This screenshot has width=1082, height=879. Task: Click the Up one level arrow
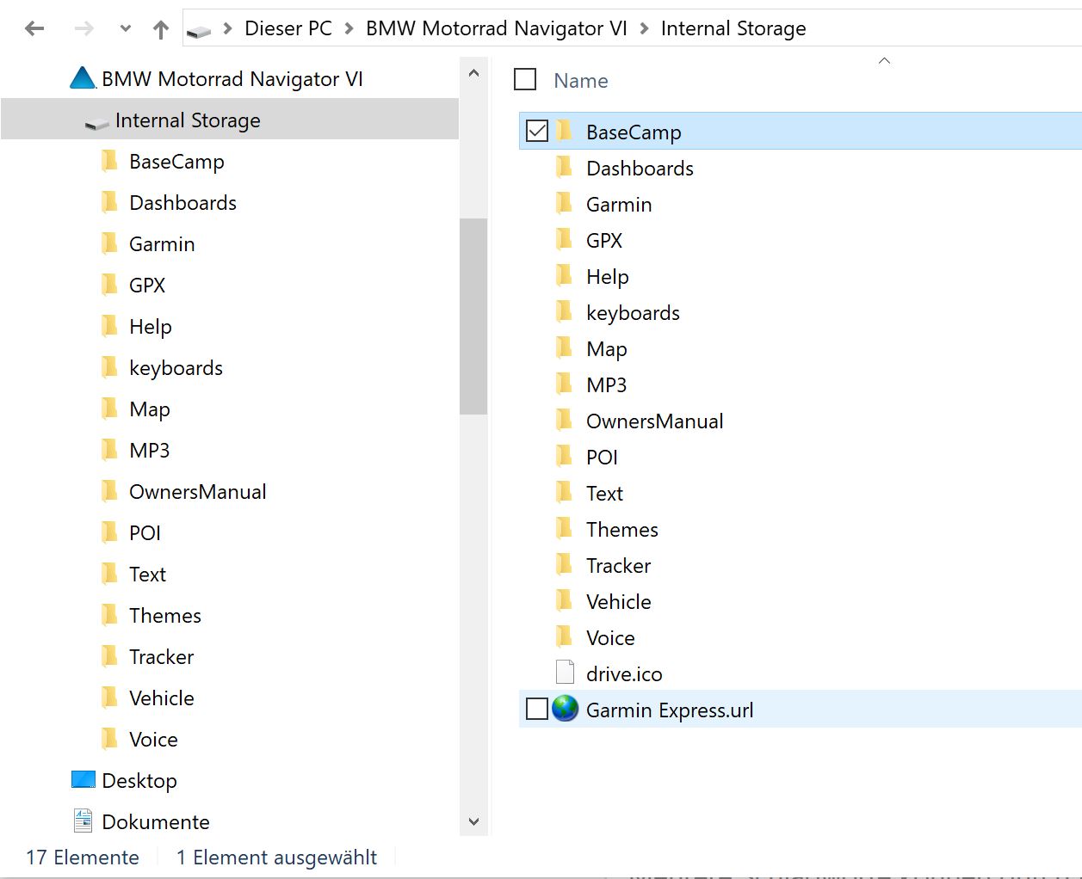tap(161, 30)
